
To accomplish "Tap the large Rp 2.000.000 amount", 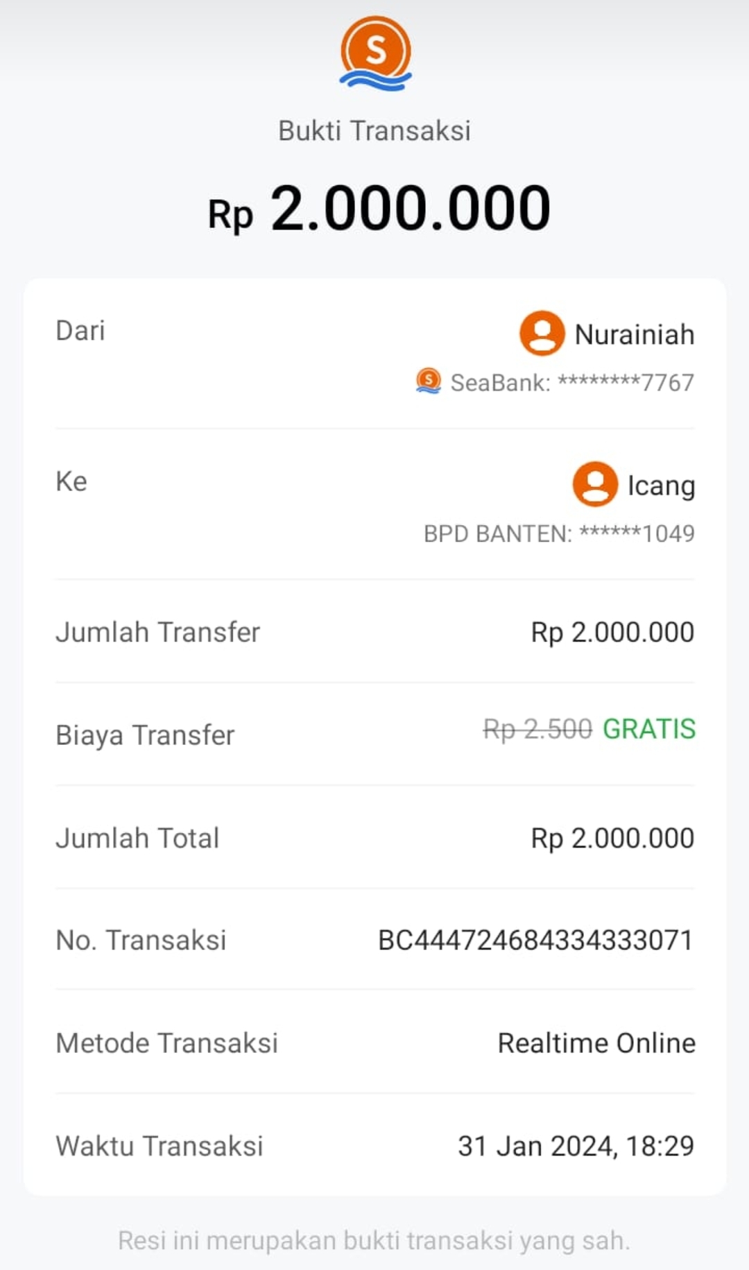I will pyautogui.click(x=379, y=209).
